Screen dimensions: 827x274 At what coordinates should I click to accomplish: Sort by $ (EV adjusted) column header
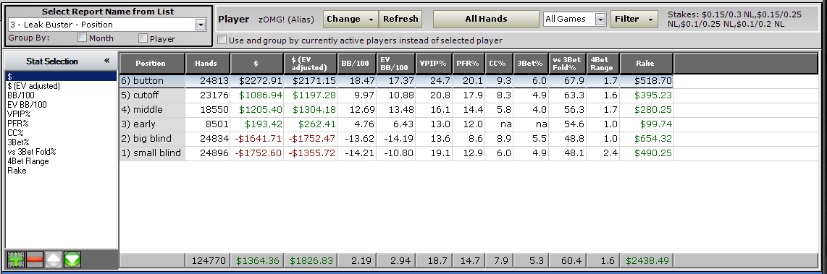click(310, 63)
